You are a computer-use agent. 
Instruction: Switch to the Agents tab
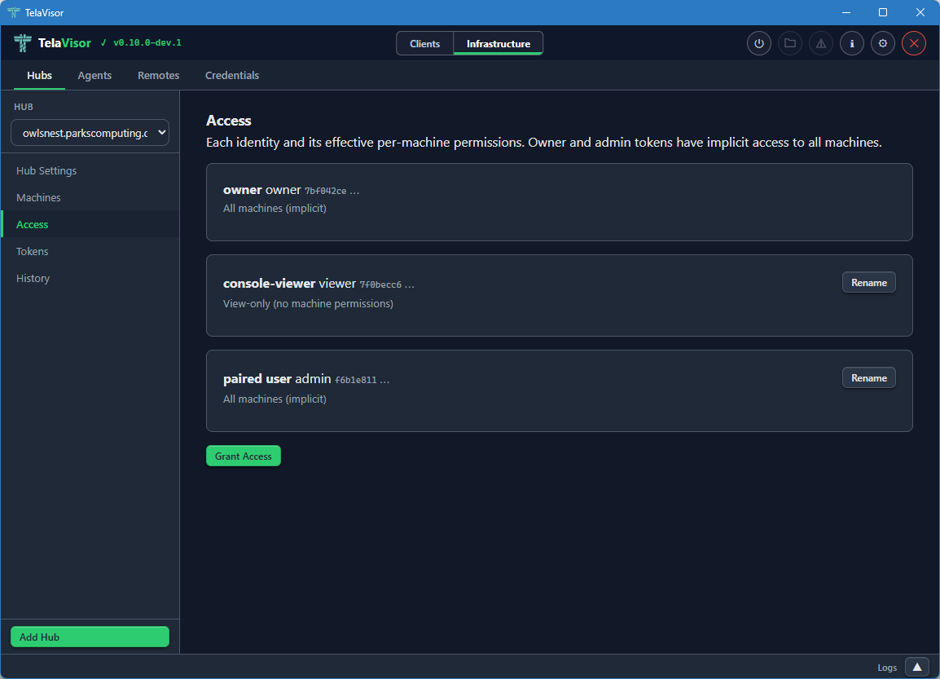[x=94, y=75]
